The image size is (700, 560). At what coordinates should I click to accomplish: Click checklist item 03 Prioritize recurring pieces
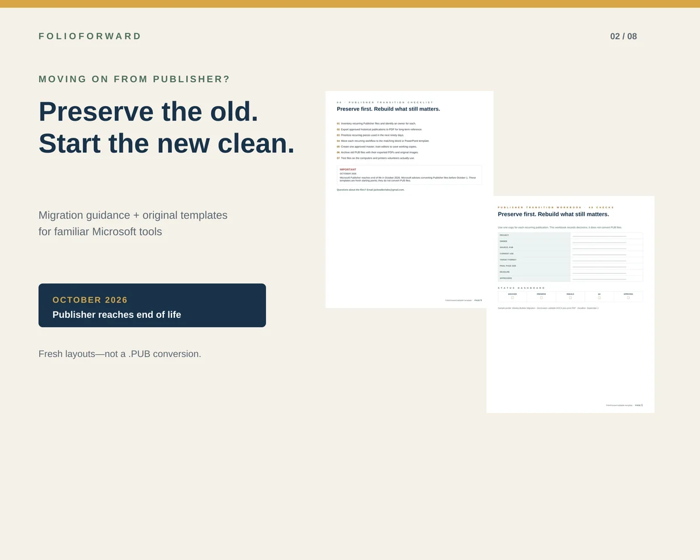click(370, 135)
